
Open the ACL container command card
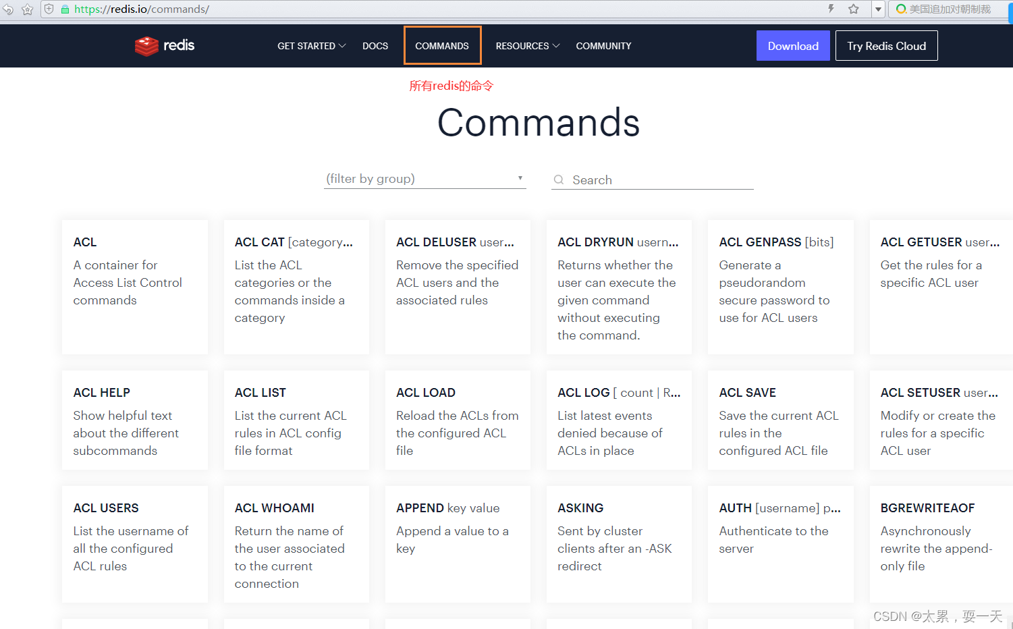(x=135, y=287)
